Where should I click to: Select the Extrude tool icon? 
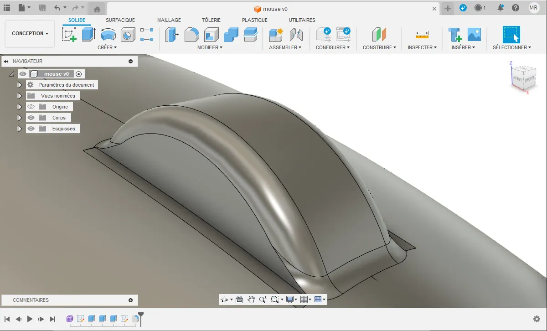coord(88,35)
